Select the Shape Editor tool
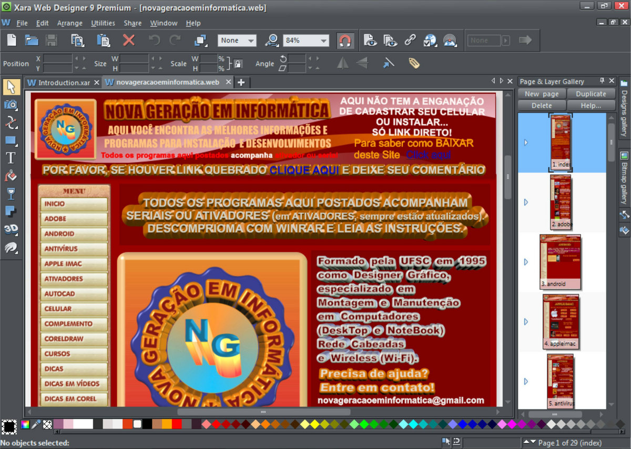The image size is (631, 449). [12, 123]
